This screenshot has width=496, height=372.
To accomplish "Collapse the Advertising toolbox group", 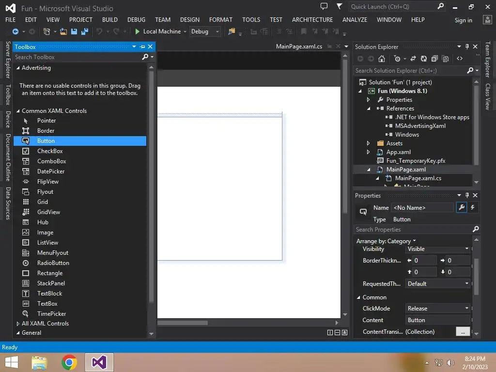I will tap(18, 68).
